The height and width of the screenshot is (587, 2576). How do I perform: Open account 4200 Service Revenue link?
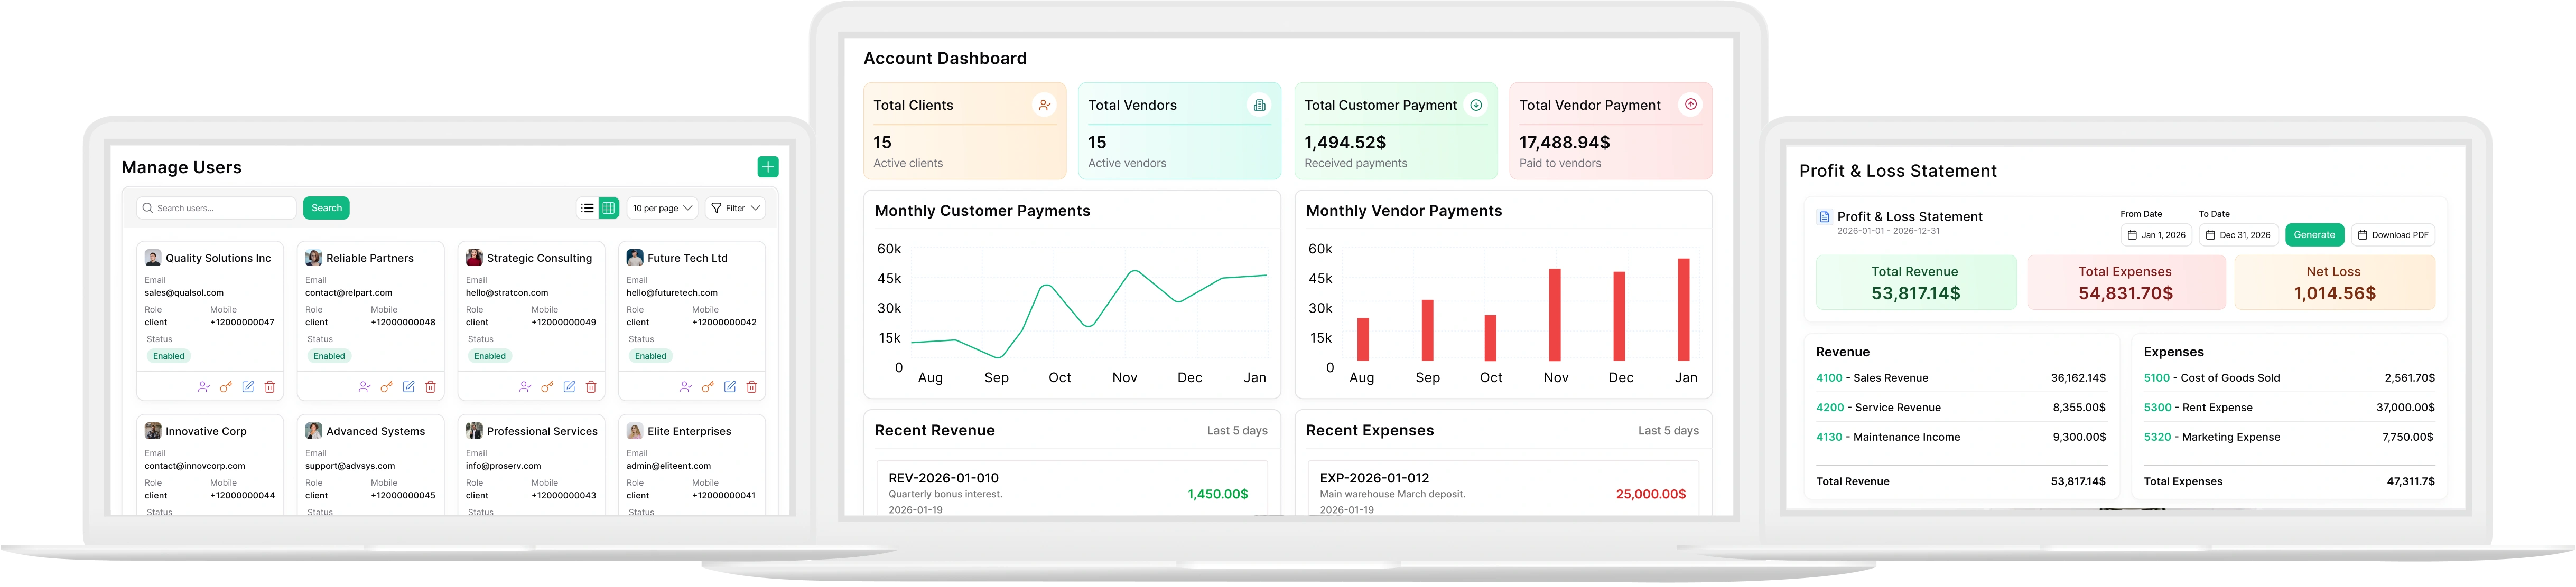tap(1878, 408)
